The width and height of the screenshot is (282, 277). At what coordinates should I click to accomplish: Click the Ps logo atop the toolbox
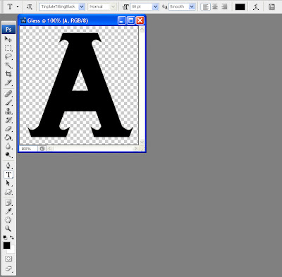[x=8, y=30]
